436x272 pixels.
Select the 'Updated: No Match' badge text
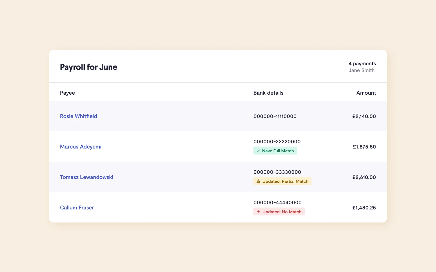[282, 212]
